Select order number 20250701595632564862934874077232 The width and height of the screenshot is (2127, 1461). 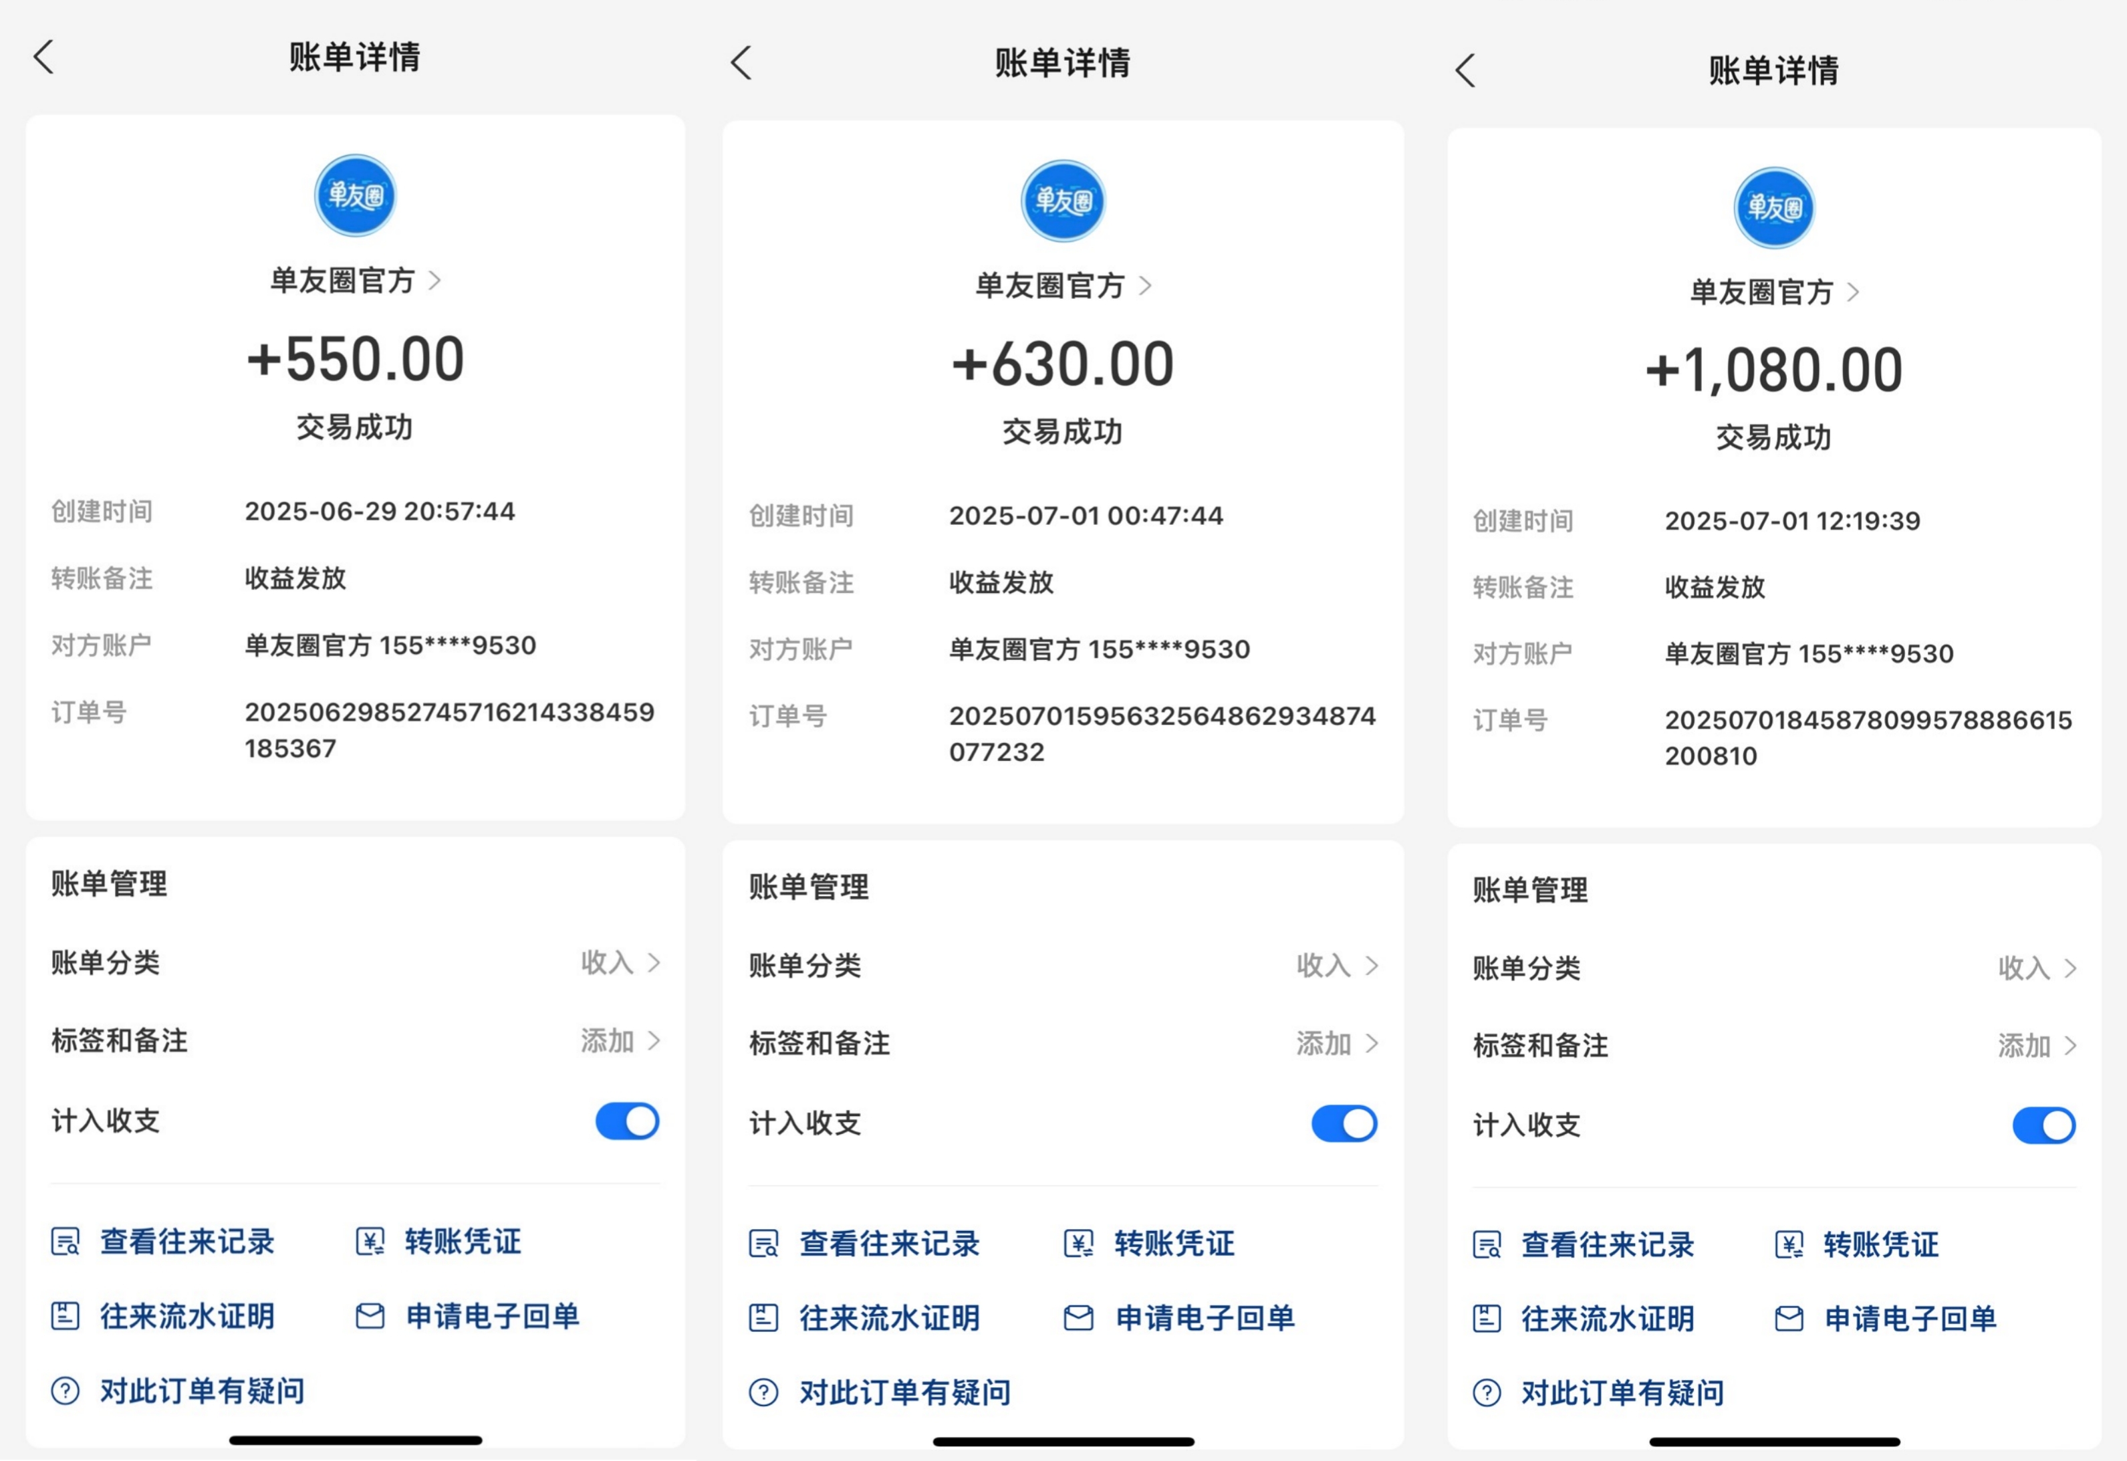(x=1162, y=734)
